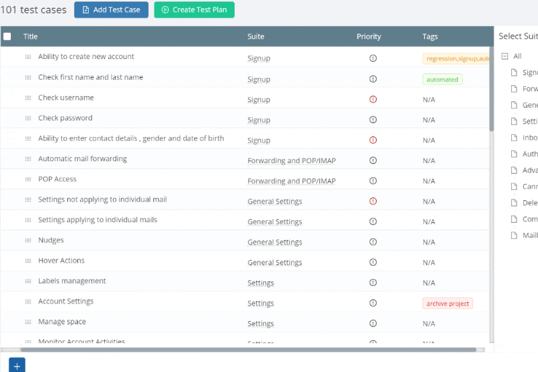Click the archive project tag
The width and height of the screenshot is (538, 372).
coord(447,304)
